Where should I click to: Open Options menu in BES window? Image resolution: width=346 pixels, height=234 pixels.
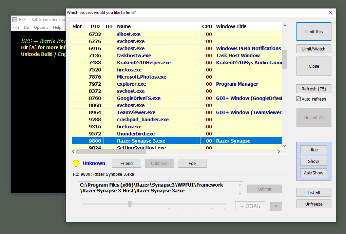coord(41,27)
